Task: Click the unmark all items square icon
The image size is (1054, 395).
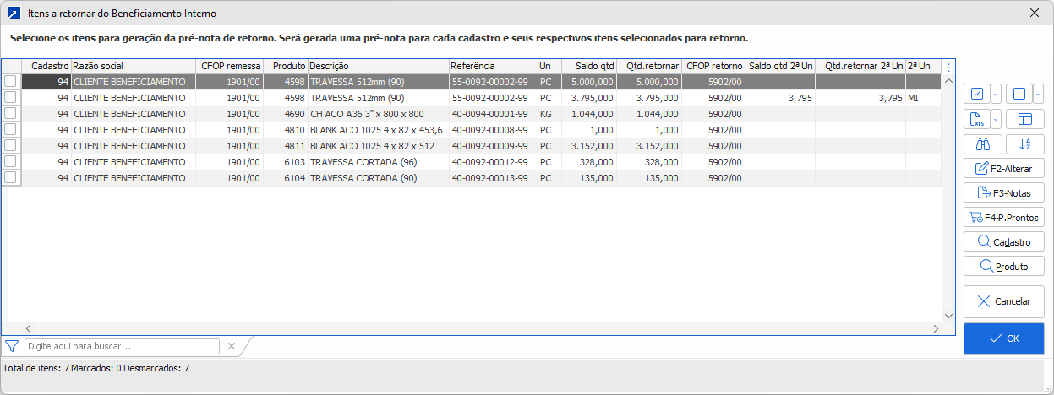Action: (x=1019, y=94)
